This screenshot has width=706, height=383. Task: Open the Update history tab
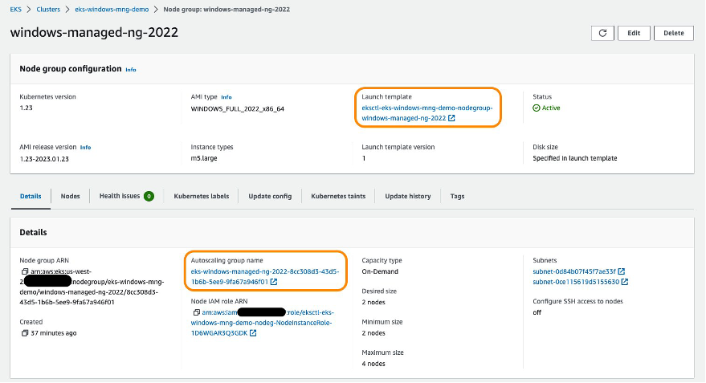tap(408, 197)
